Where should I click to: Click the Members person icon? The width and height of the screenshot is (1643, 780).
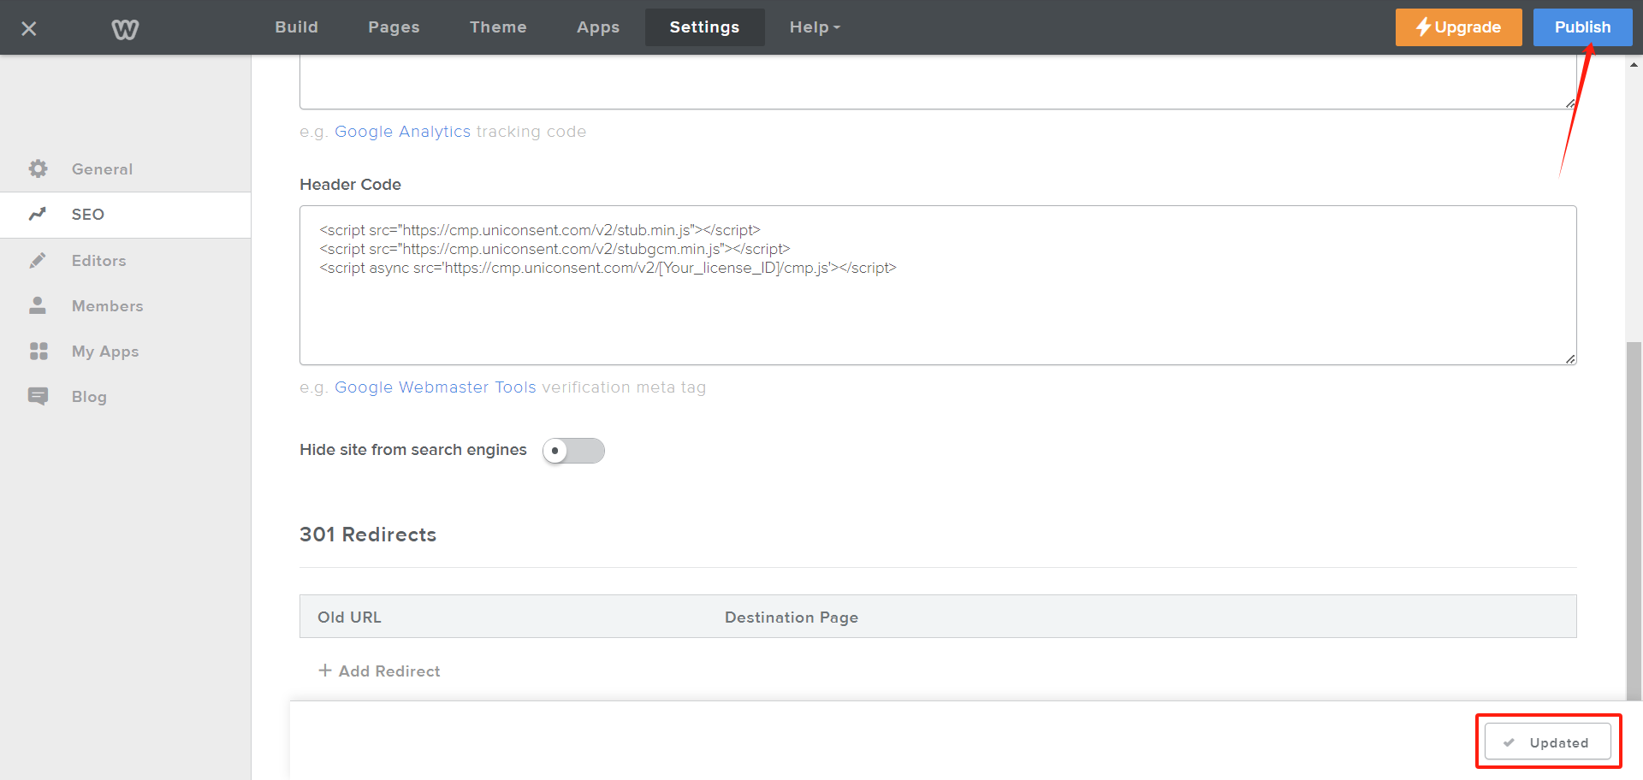[x=38, y=305]
